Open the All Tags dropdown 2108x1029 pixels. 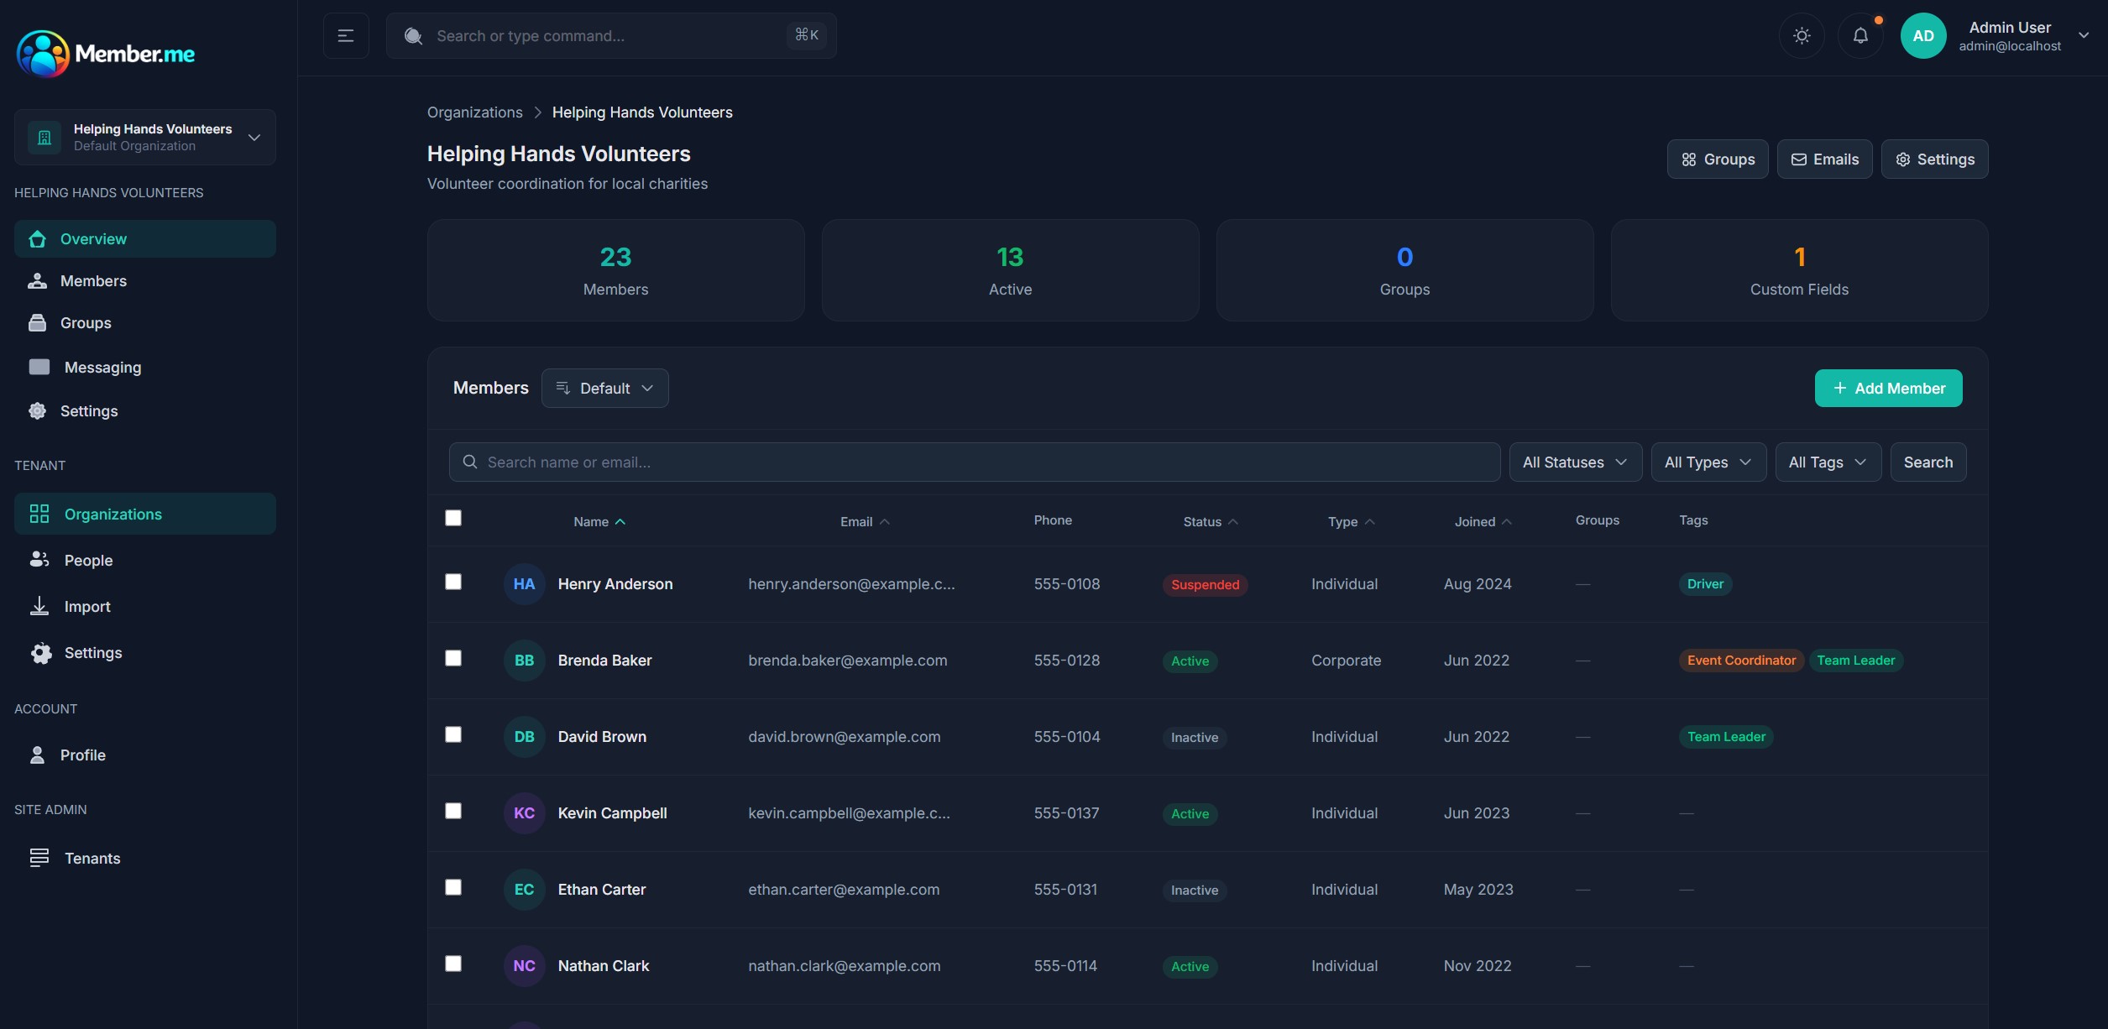pyautogui.click(x=1827, y=462)
